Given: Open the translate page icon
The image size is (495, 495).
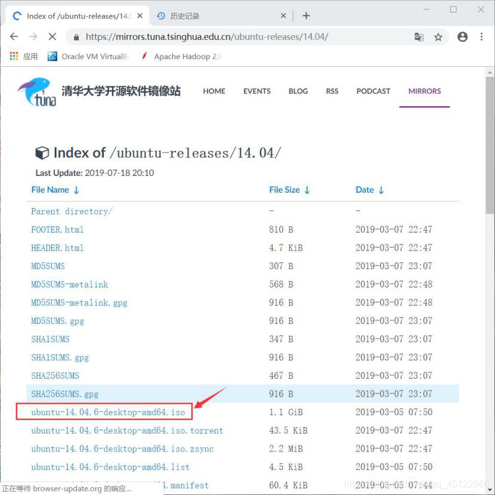Looking at the screenshot, I should point(419,37).
